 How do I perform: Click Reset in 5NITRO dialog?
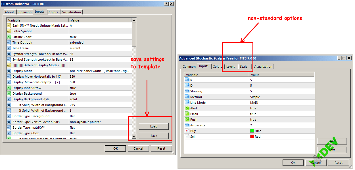coord(161,148)
